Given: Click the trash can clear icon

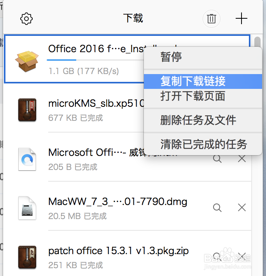Looking at the screenshot, I should pos(212,19).
